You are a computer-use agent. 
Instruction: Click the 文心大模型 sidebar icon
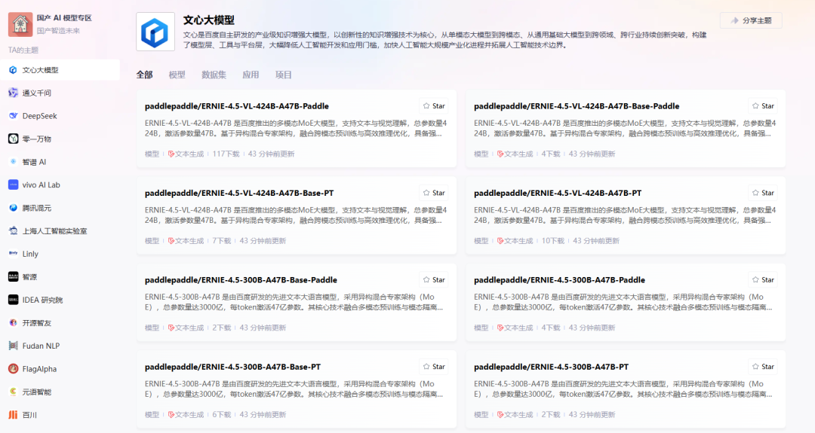coord(13,70)
